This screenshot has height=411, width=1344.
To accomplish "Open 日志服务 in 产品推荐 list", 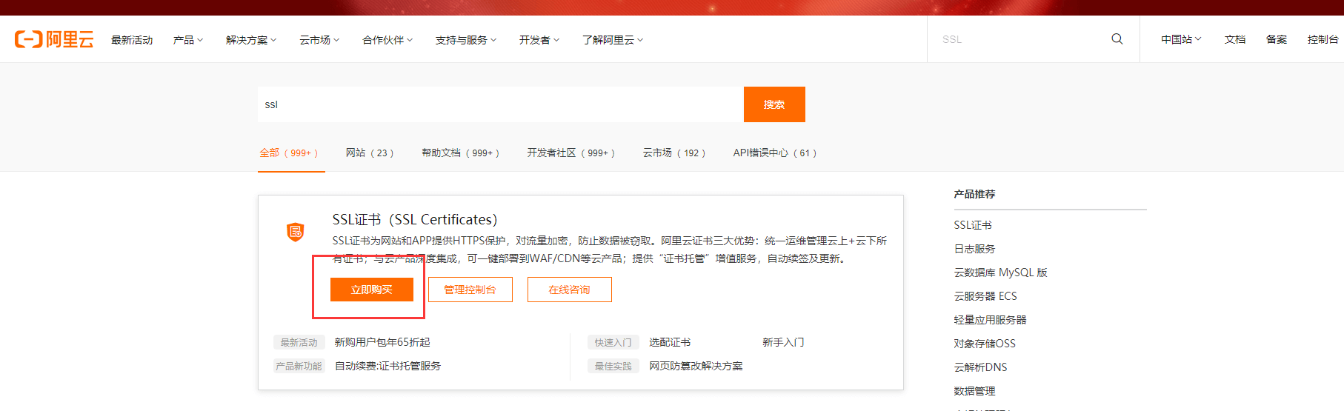I will coord(974,249).
